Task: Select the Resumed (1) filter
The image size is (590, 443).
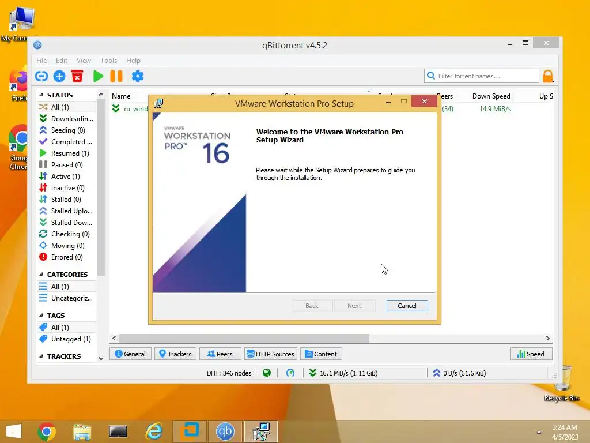Action: [x=66, y=153]
